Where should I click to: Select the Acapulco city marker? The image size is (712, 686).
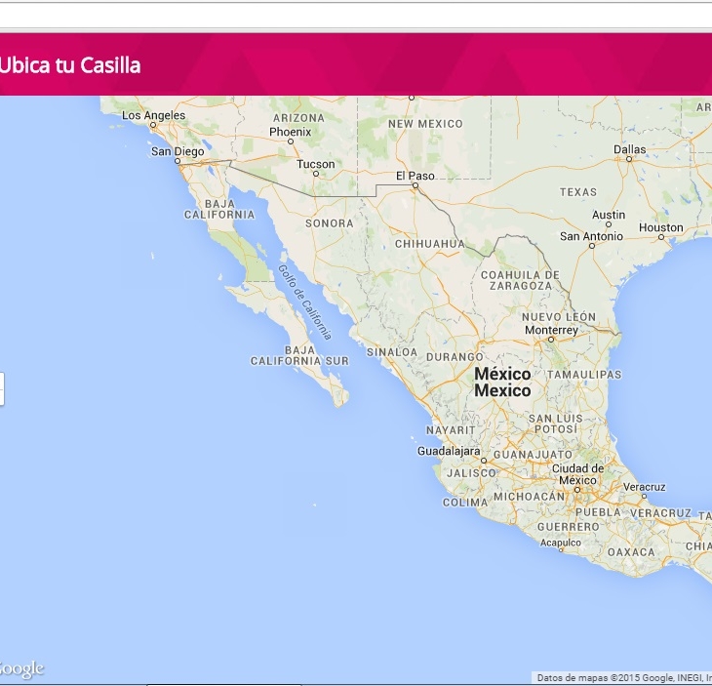[561, 550]
